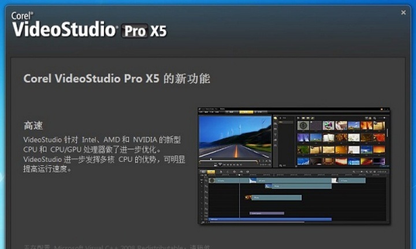Click the line "CPU 和 CPU/GPU 处理器做了进一步优化"
Screen dimensions: 416x249
pyautogui.click(x=92, y=149)
